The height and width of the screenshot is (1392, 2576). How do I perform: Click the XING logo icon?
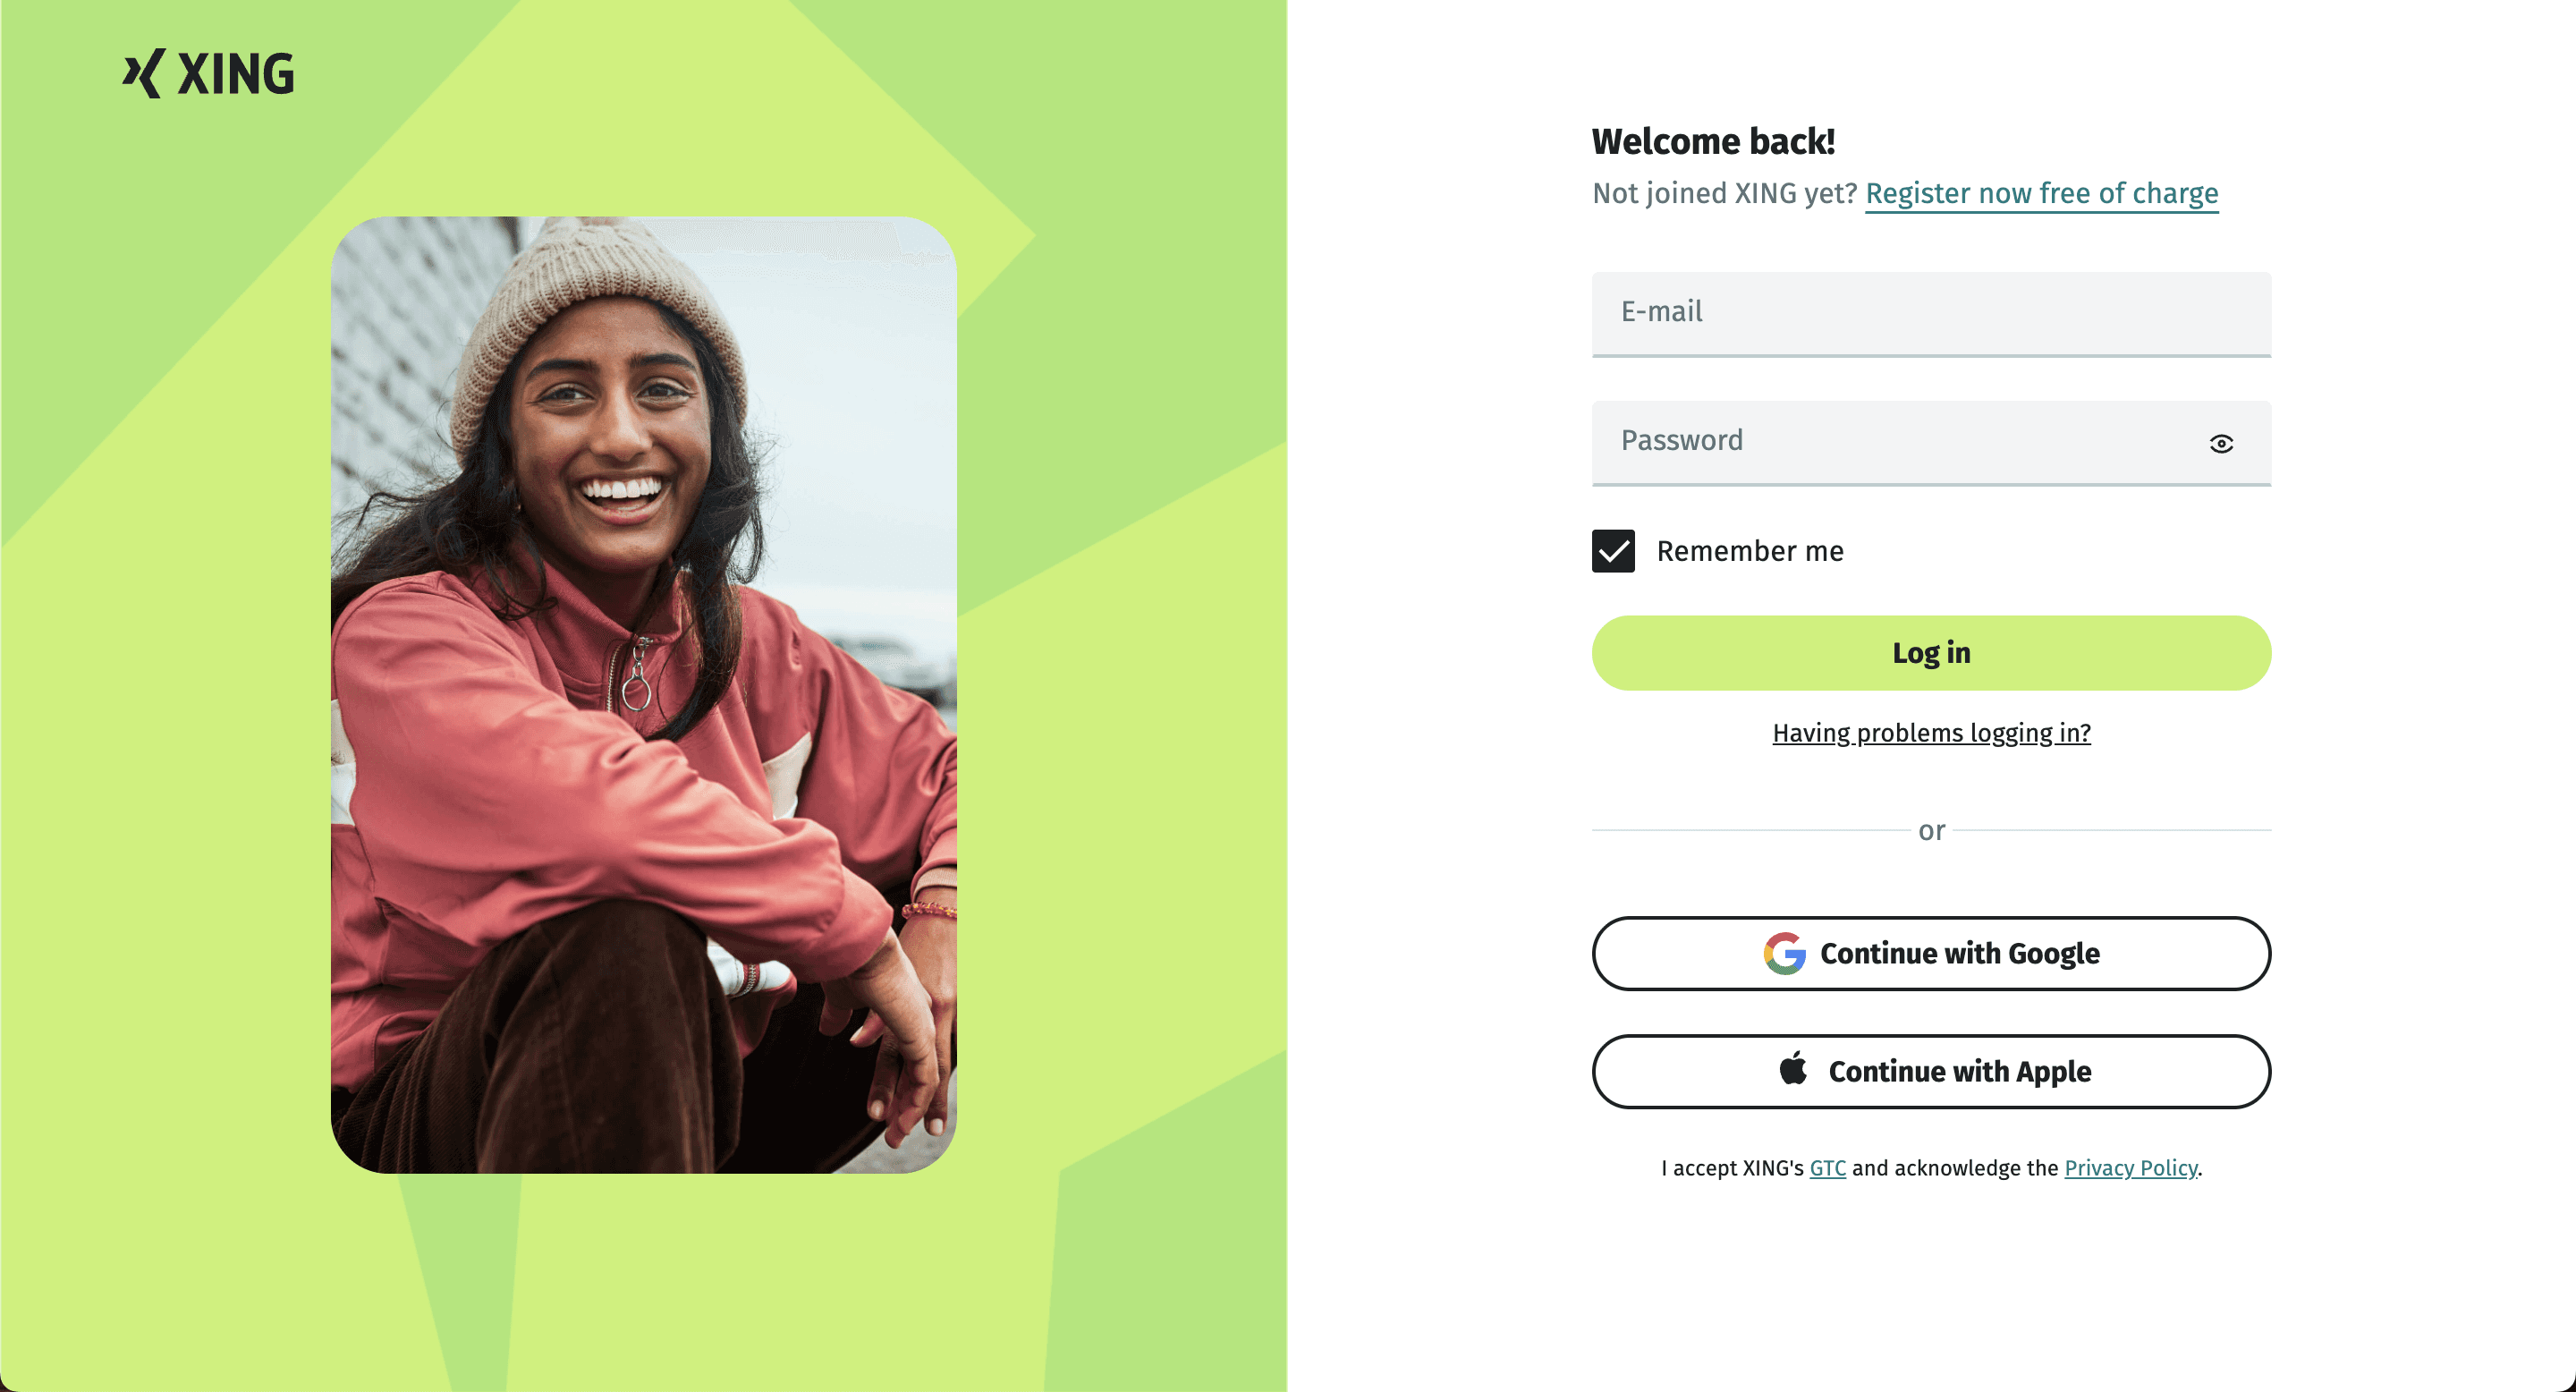pyautogui.click(x=144, y=73)
